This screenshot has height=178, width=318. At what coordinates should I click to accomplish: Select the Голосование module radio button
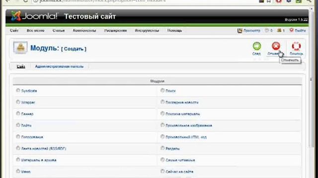click(x=18, y=136)
